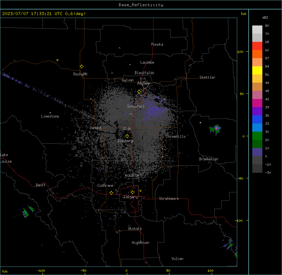Click the yellow diamond marker above RockyMH

[81, 67]
